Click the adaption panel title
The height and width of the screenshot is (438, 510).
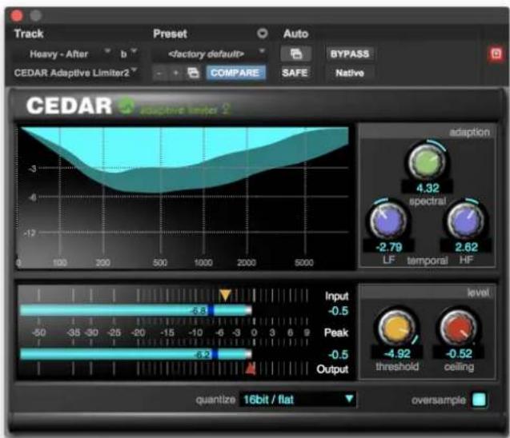[469, 132]
